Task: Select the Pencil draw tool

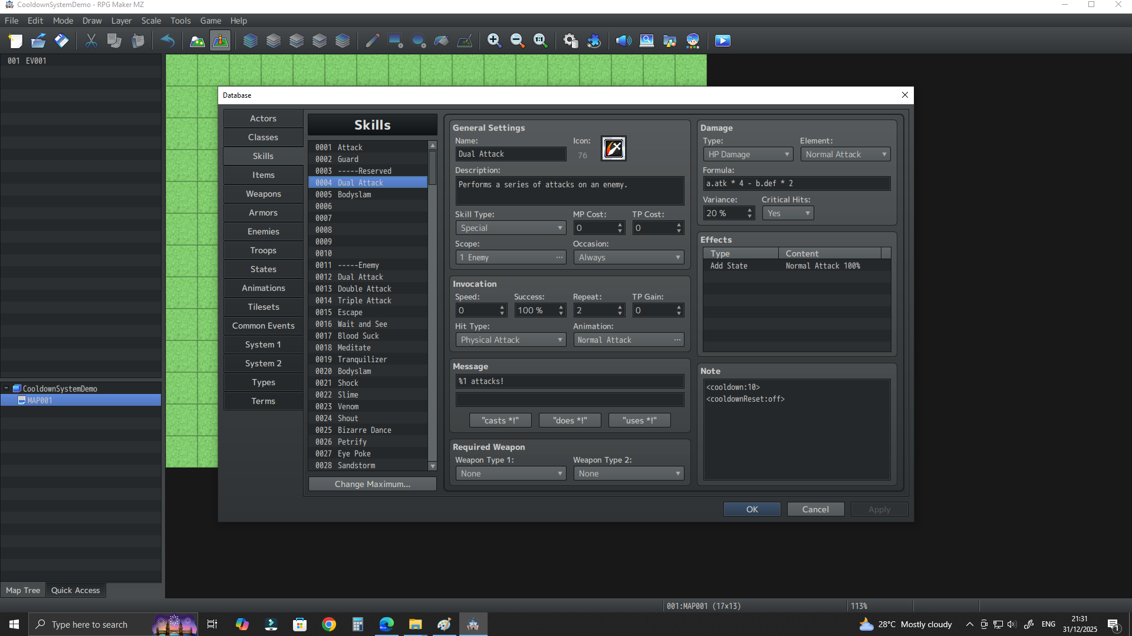Action: 371,41
